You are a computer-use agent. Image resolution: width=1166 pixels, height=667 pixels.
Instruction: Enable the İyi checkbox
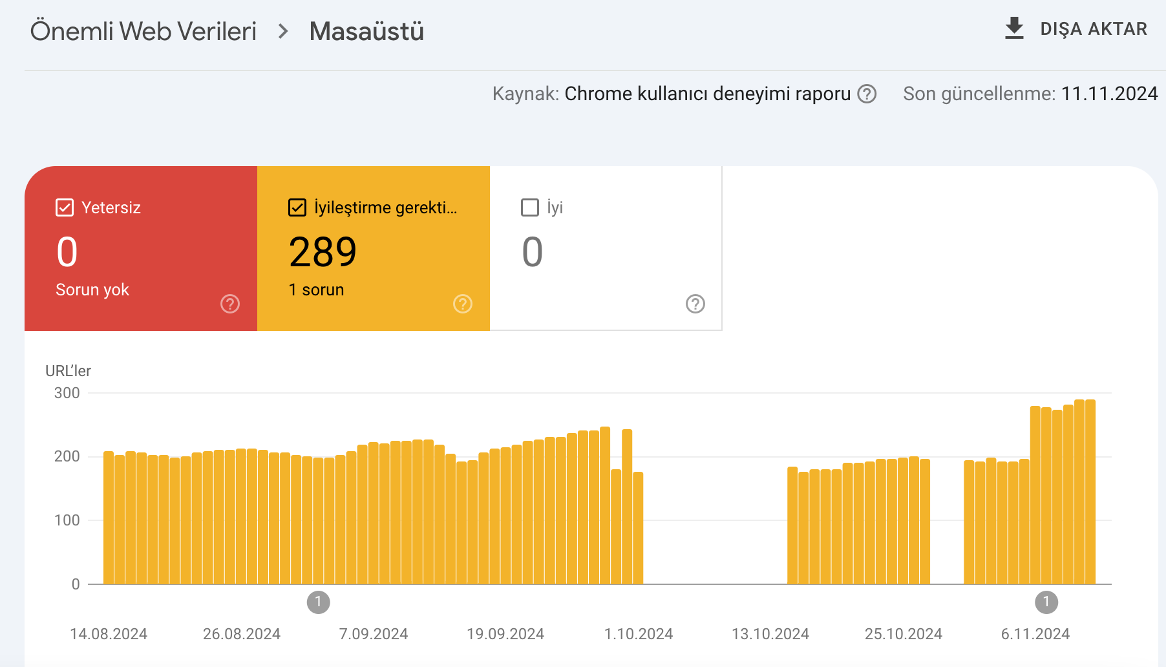click(530, 207)
